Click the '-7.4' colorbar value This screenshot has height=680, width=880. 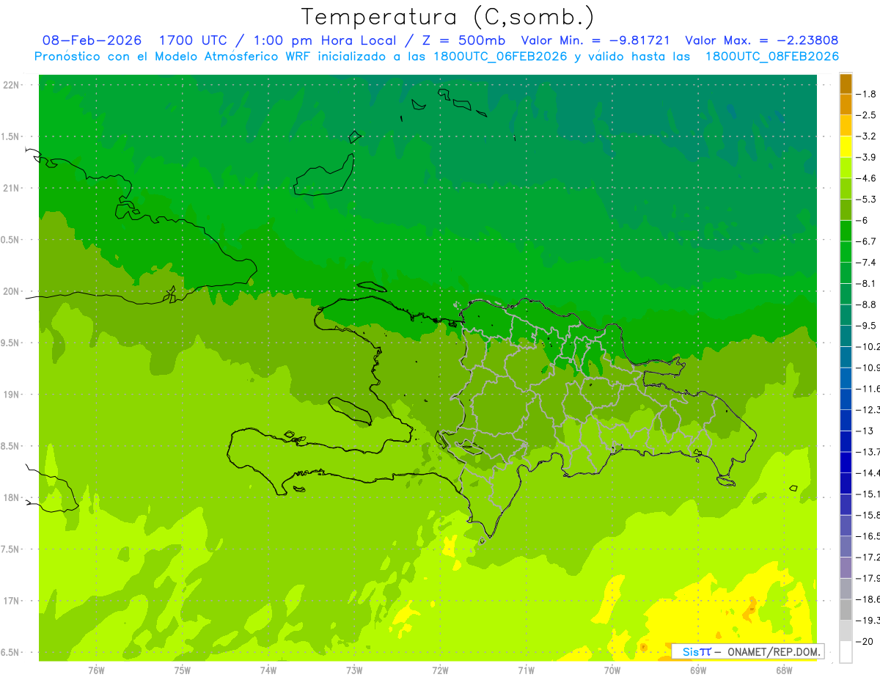[x=866, y=263]
